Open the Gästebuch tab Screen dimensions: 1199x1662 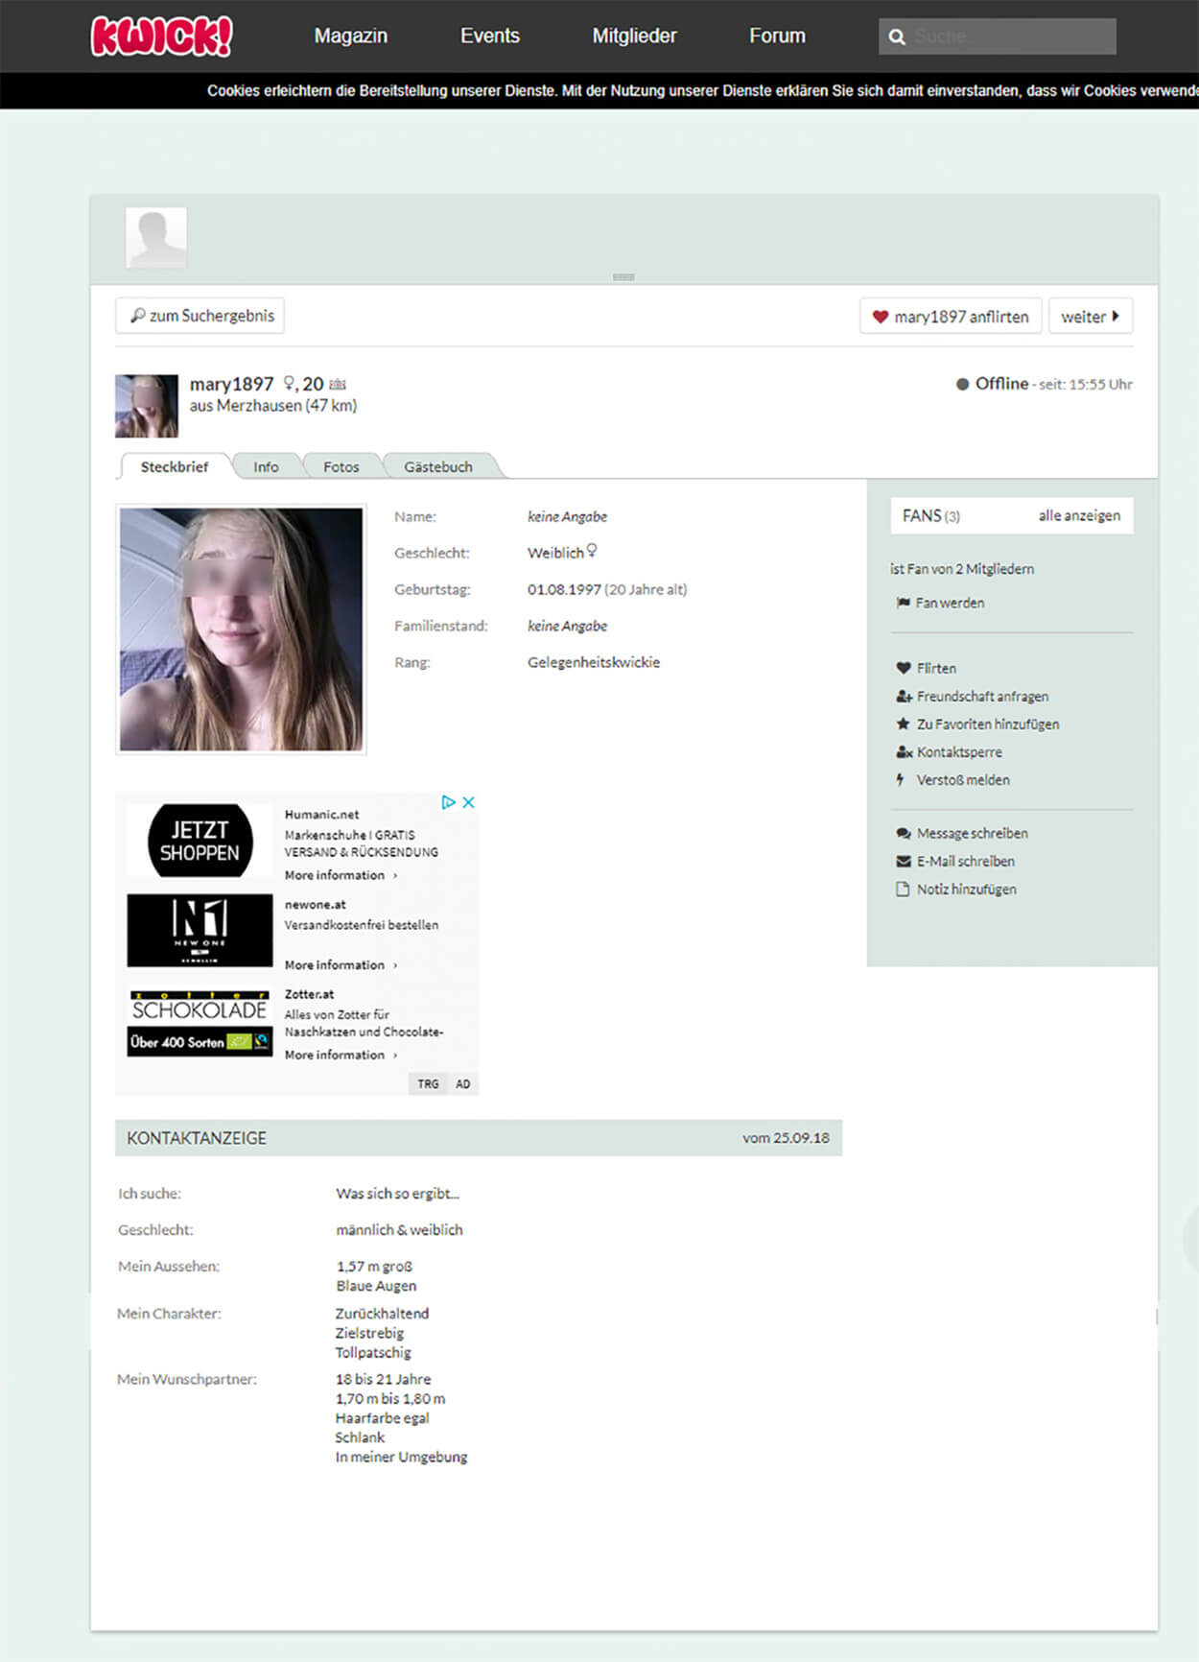[x=438, y=466]
